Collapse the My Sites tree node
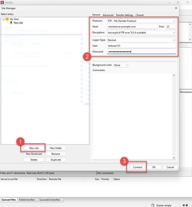 click(x=4, y=19)
